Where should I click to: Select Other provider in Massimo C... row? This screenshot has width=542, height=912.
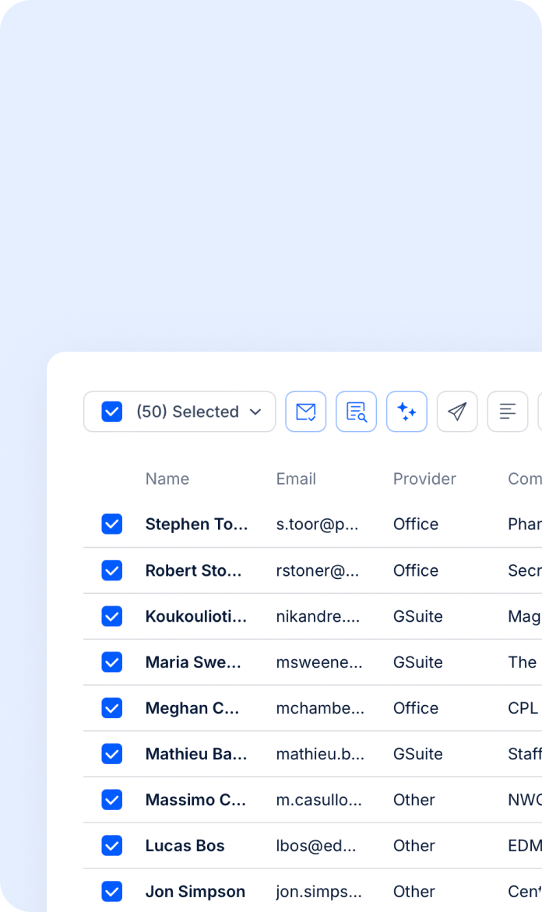point(414,800)
